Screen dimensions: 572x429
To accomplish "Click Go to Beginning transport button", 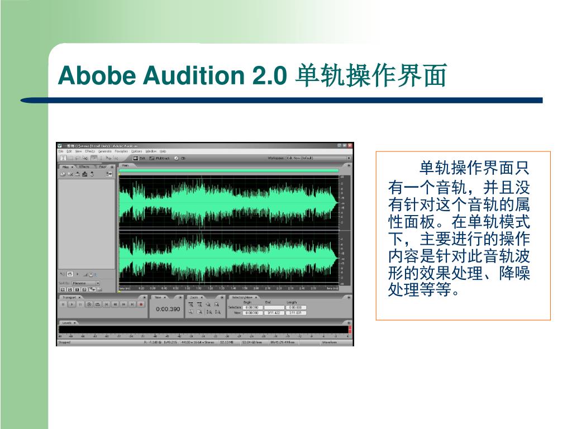I will [106, 304].
